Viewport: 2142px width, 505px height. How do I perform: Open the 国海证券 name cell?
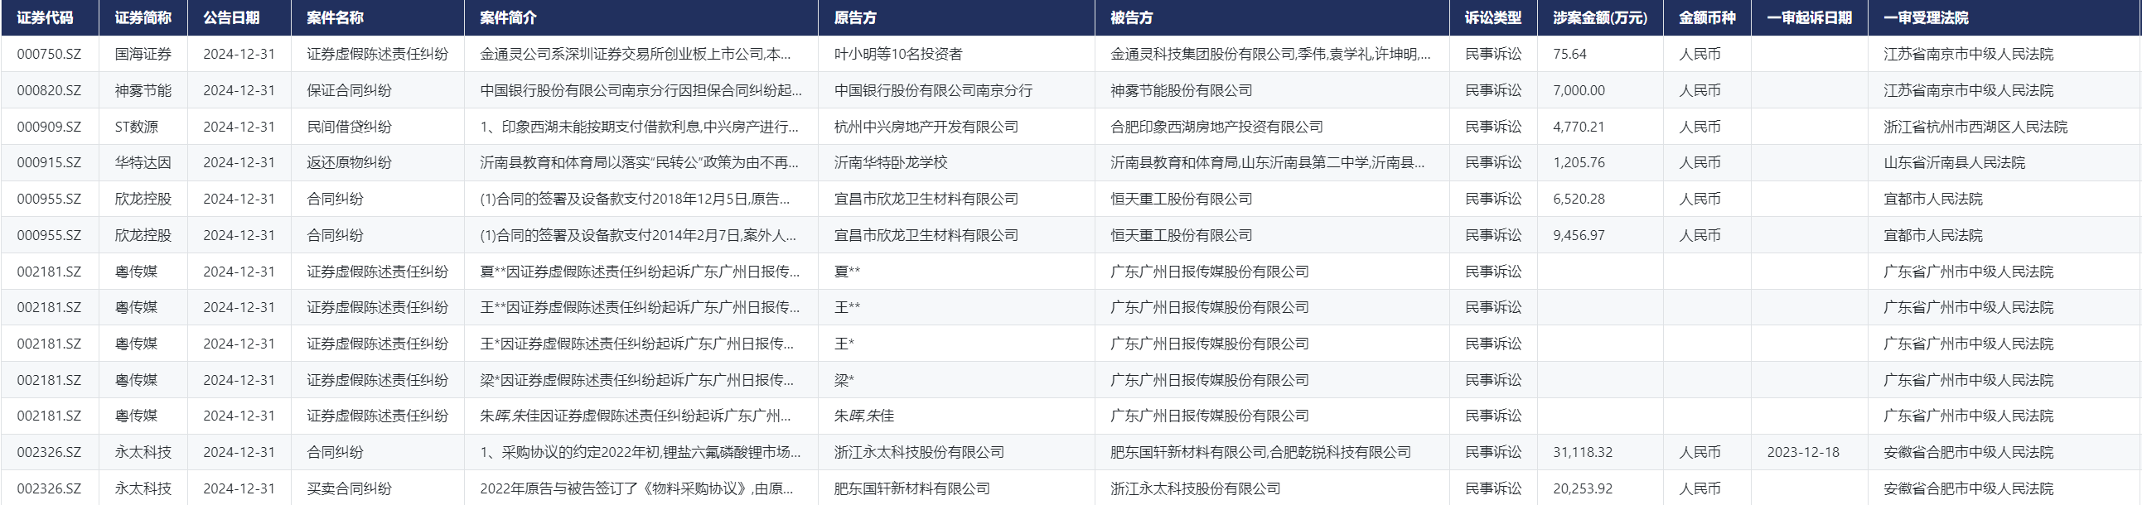(x=143, y=54)
